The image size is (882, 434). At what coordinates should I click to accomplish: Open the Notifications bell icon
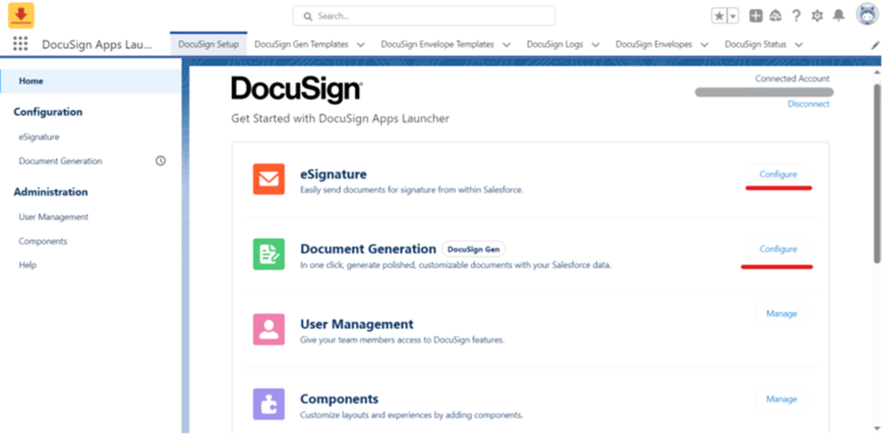pos(838,16)
